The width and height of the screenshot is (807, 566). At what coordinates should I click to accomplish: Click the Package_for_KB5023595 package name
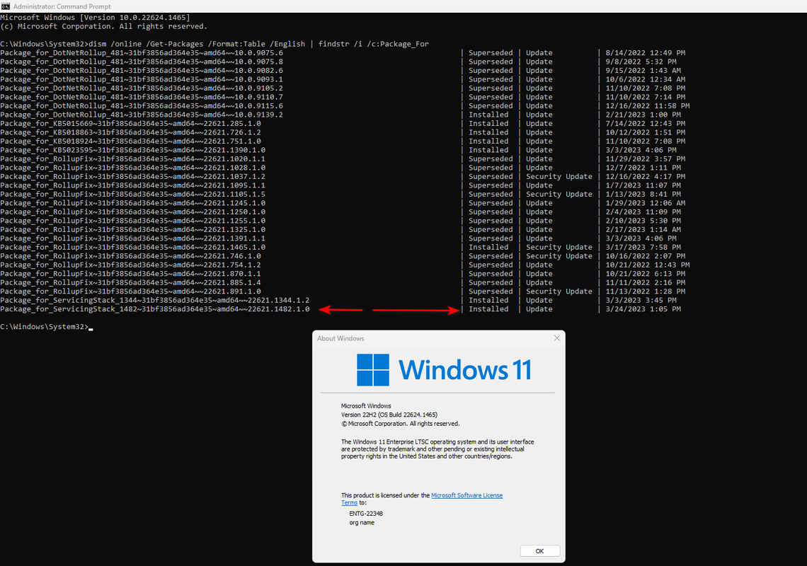pos(133,150)
